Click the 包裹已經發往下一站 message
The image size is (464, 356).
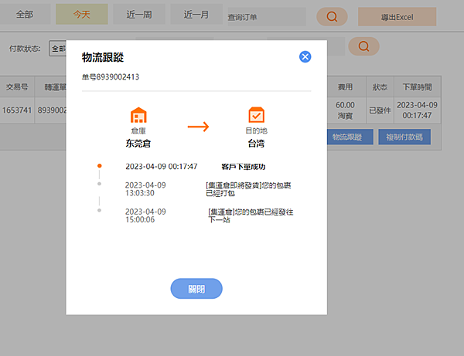coord(251,215)
